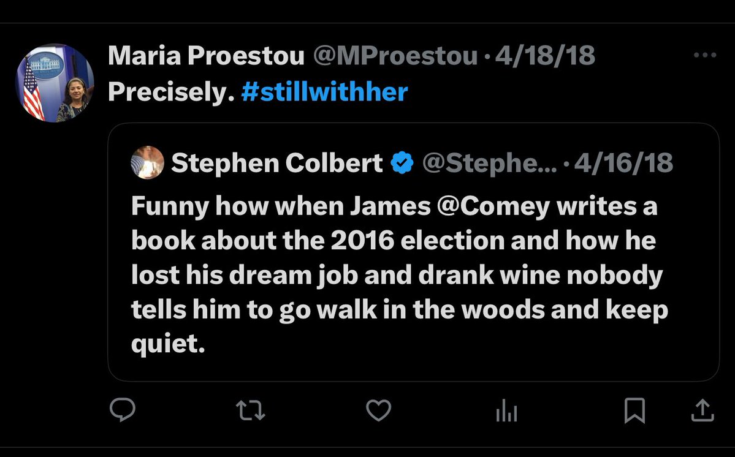The width and height of the screenshot is (735, 457).
Task: Like the tweet with heart icon
Action: point(378,410)
